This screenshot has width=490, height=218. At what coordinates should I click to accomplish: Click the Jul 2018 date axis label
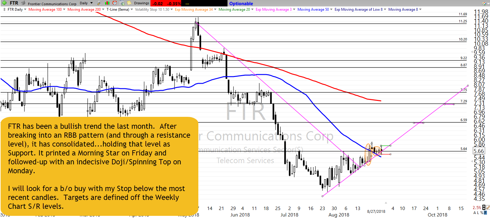[x=290, y=215]
